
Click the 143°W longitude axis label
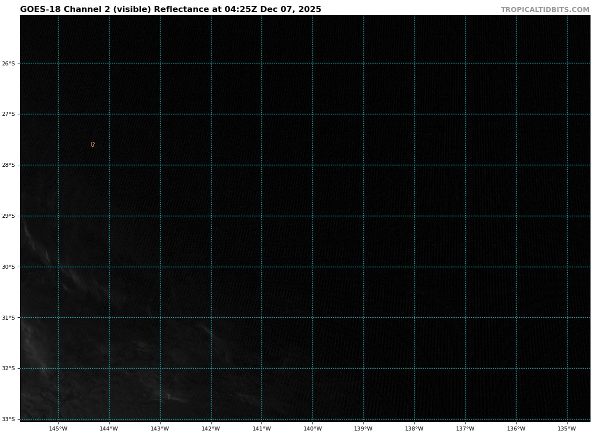click(x=160, y=429)
